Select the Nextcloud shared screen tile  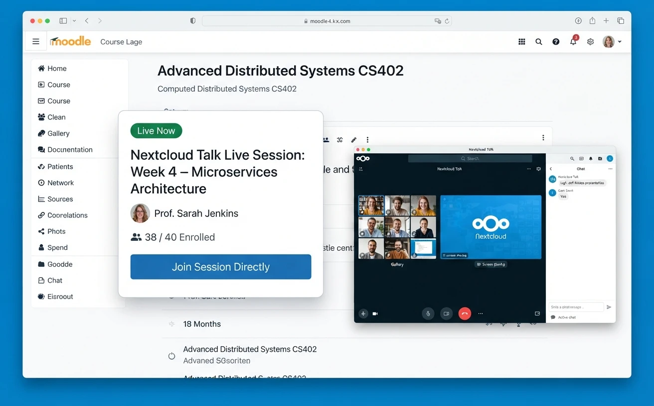pos(491,226)
